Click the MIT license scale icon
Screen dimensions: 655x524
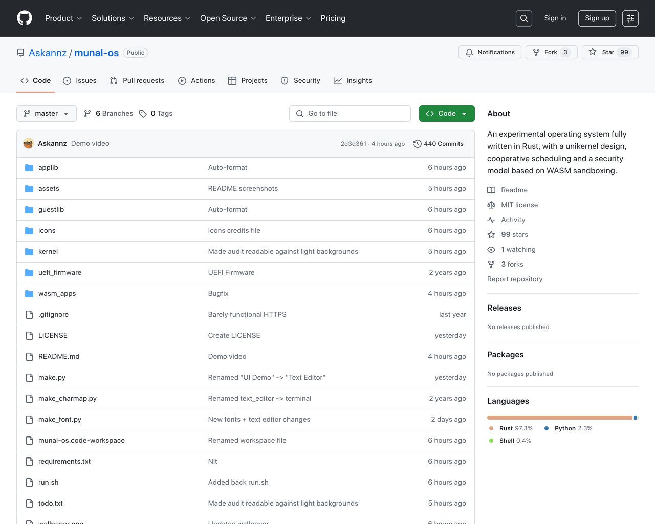(491, 205)
